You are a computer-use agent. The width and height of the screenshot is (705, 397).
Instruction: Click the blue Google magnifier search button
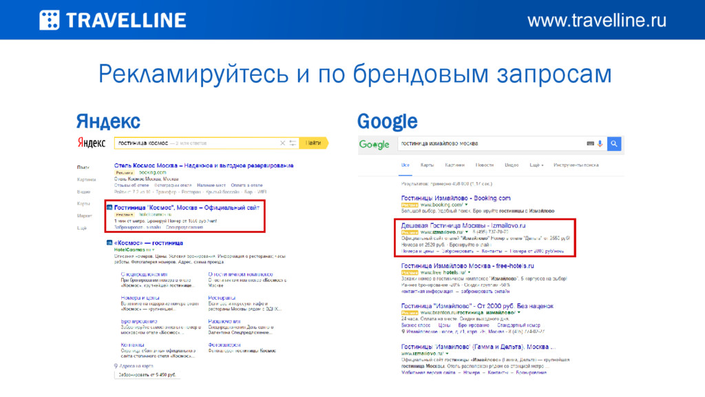[614, 143]
